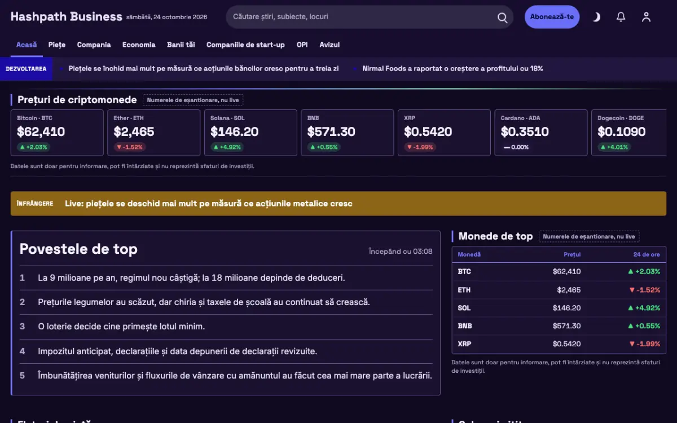Click the Povestele de top heading
This screenshot has height=423, width=677.
click(78, 249)
